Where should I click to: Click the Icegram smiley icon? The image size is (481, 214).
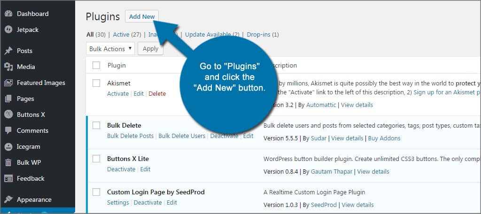(8, 146)
